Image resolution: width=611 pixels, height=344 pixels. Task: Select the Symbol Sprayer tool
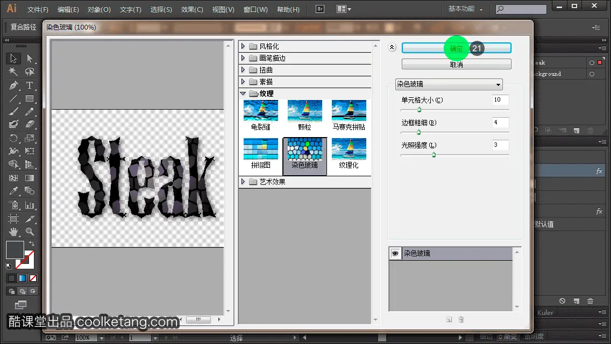coord(13,205)
